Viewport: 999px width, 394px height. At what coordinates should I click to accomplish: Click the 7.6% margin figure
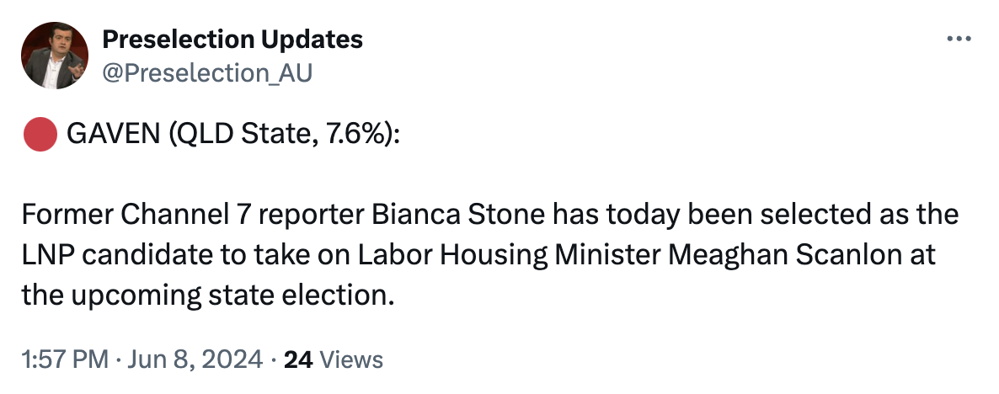pyautogui.click(x=352, y=135)
